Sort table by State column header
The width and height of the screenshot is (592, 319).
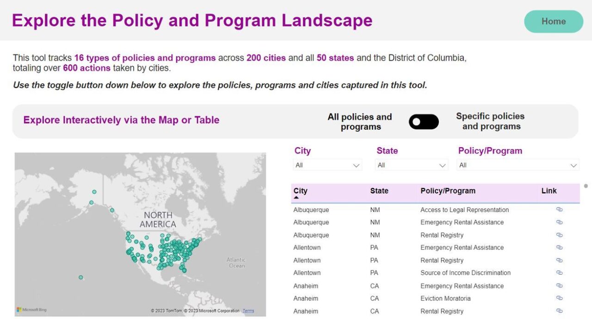(379, 191)
